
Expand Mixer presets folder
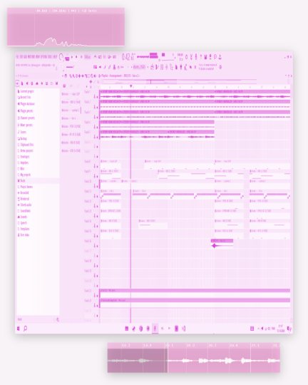click(25, 125)
